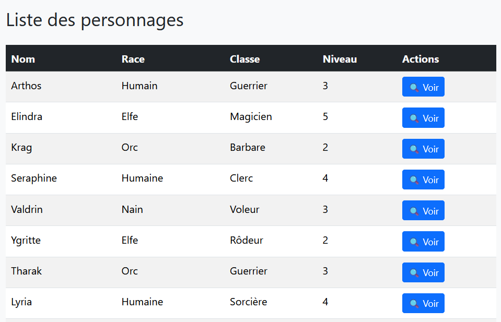Click the Sorcière class cell for Lyria
Image resolution: width=501 pixels, height=322 pixels.
pyautogui.click(x=248, y=302)
